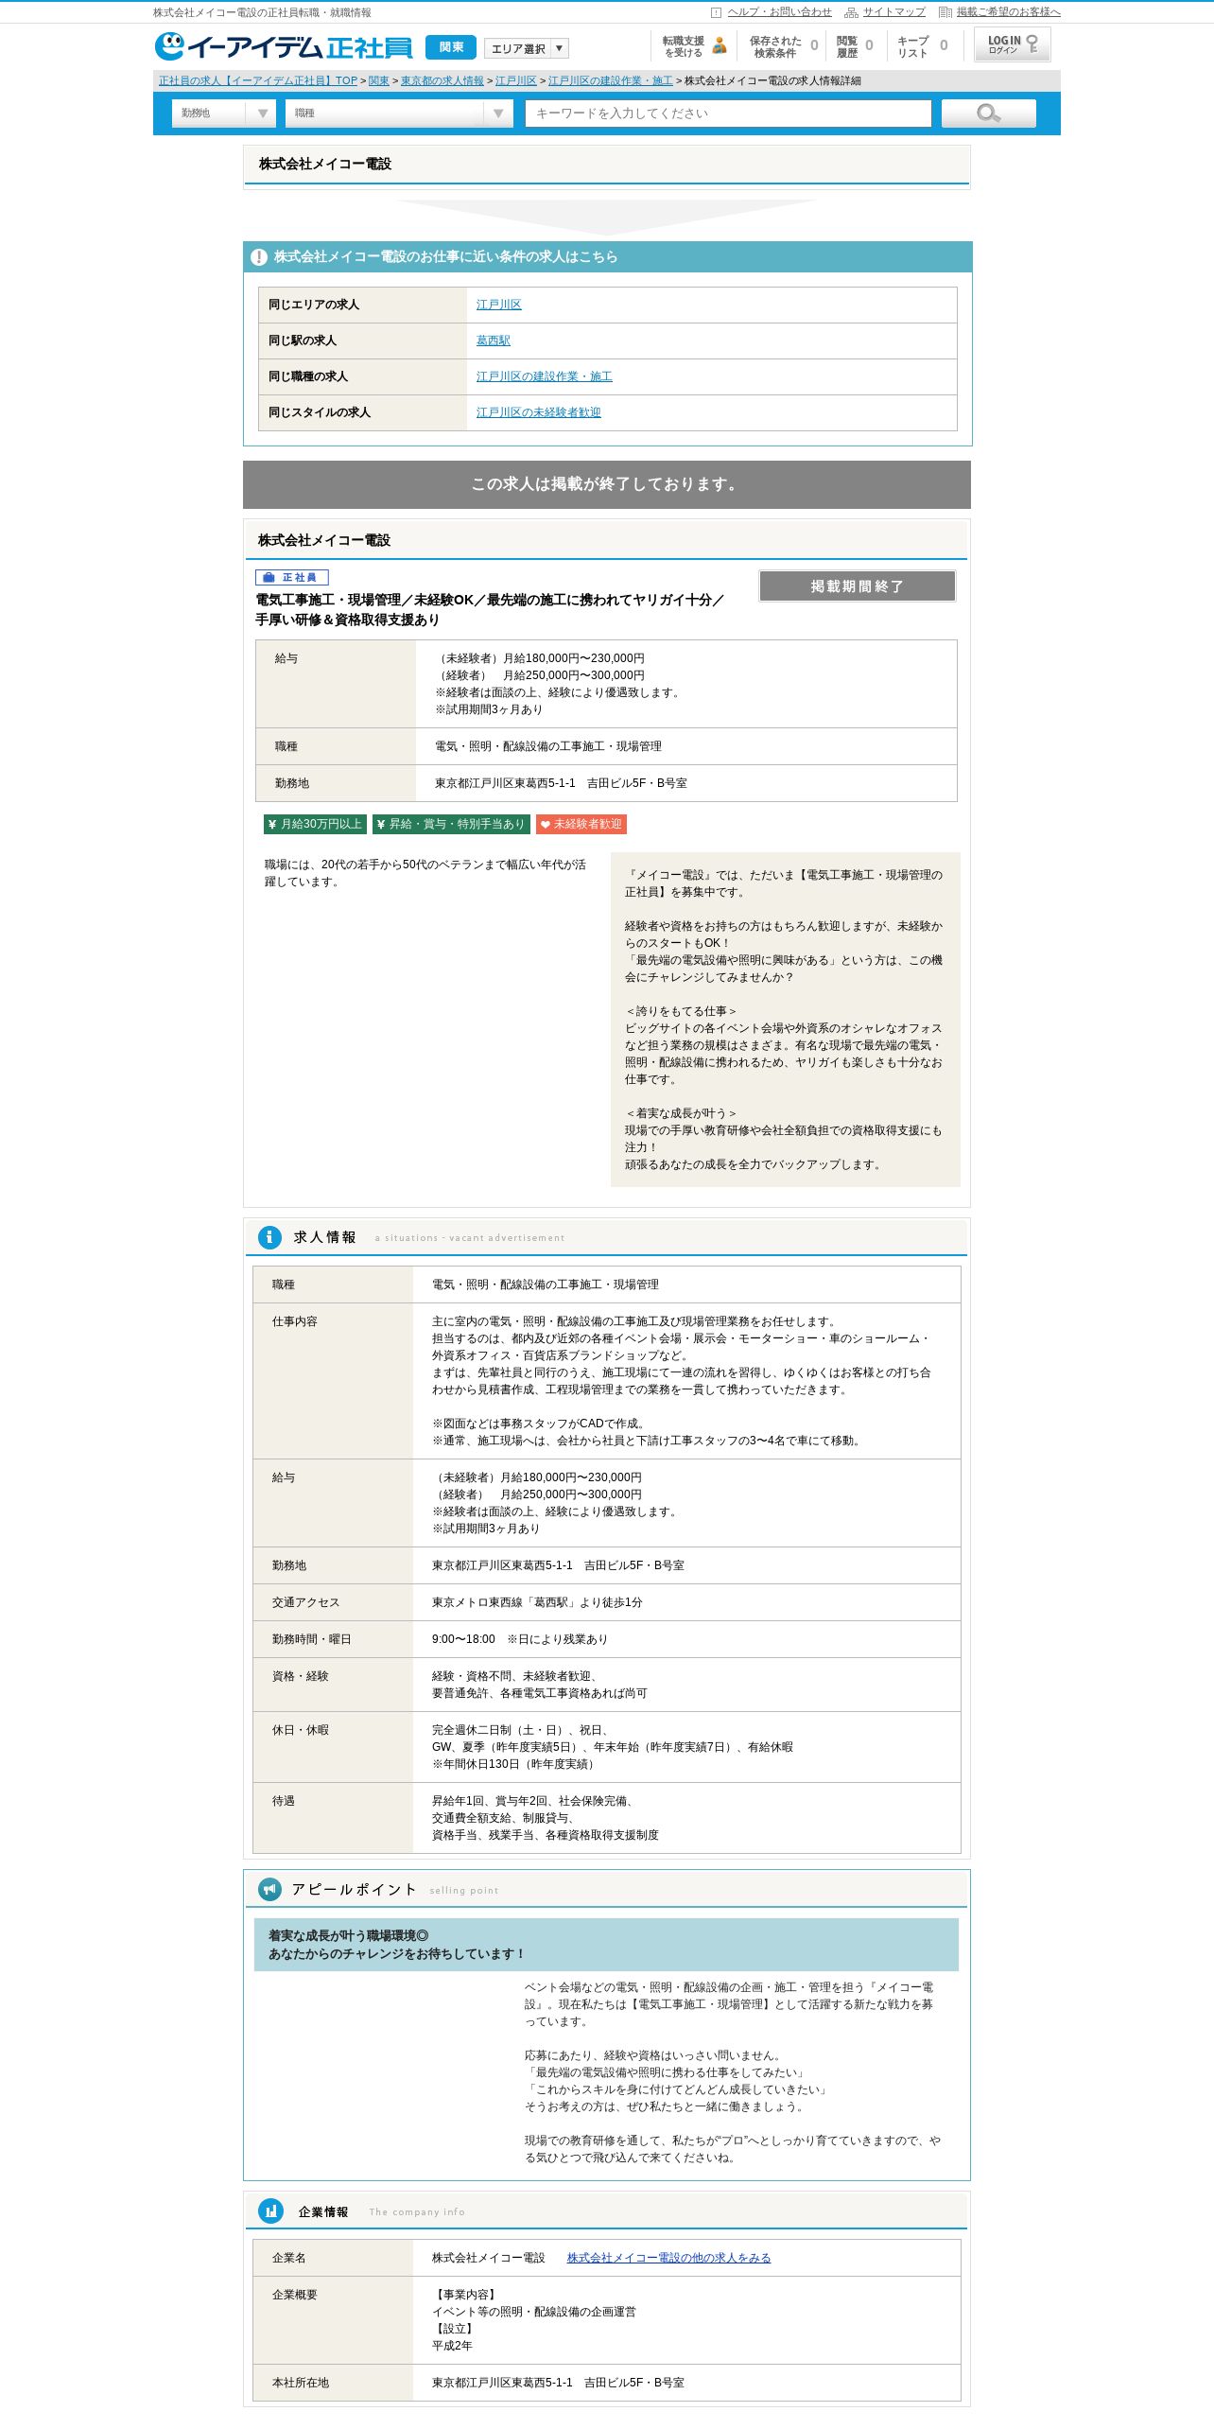Click the exclamation icon in teal header
This screenshot has width=1214, height=2429.
tap(258, 256)
